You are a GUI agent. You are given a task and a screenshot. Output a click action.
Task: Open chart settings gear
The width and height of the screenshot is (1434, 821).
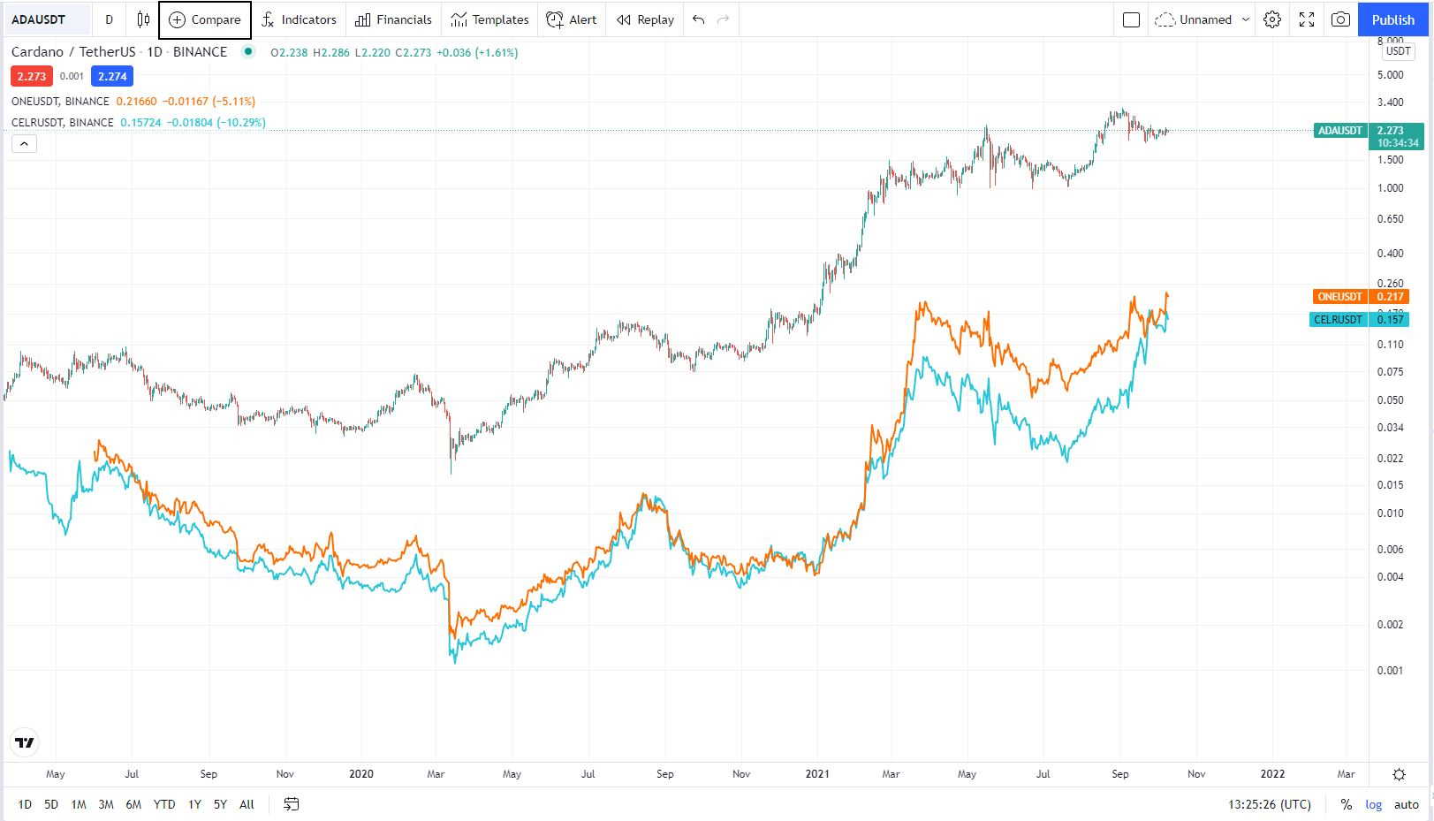1272,19
